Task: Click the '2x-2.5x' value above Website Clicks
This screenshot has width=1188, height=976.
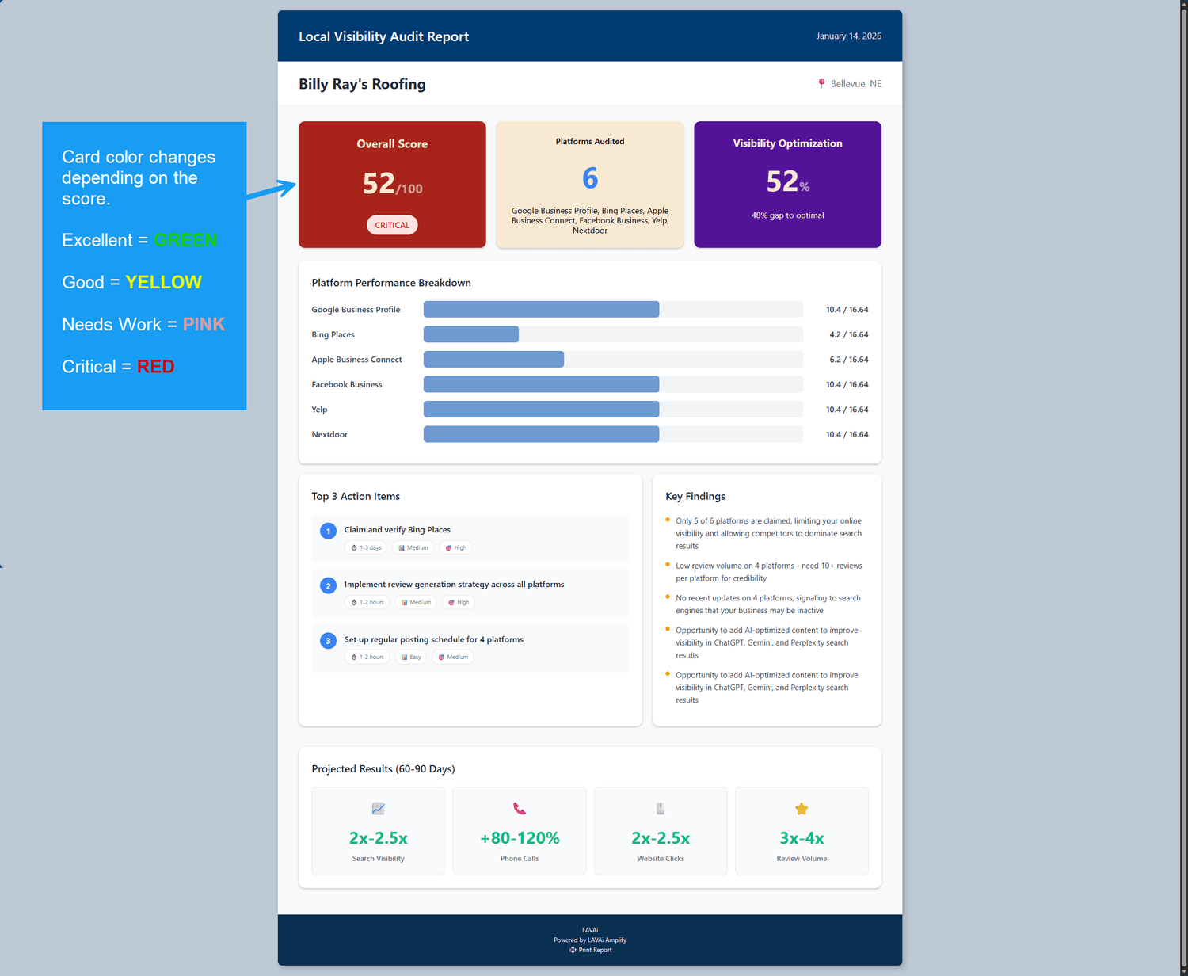Action: pos(661,838)
